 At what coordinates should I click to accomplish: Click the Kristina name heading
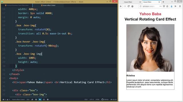pyautogui.click(x=131, y=76)
